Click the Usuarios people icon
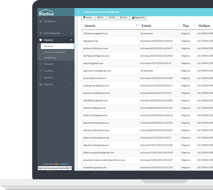This screenshot has height=190, width=213. (x=41, y=40)
